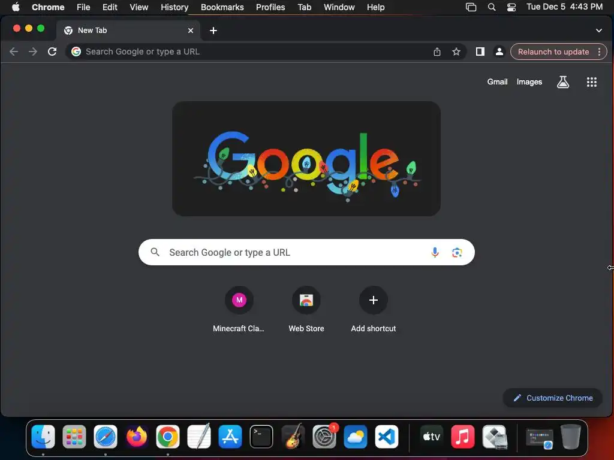Click the holiday lights Google doodle
The width and height of the screenshot is (614, 460).
[306, 159]
